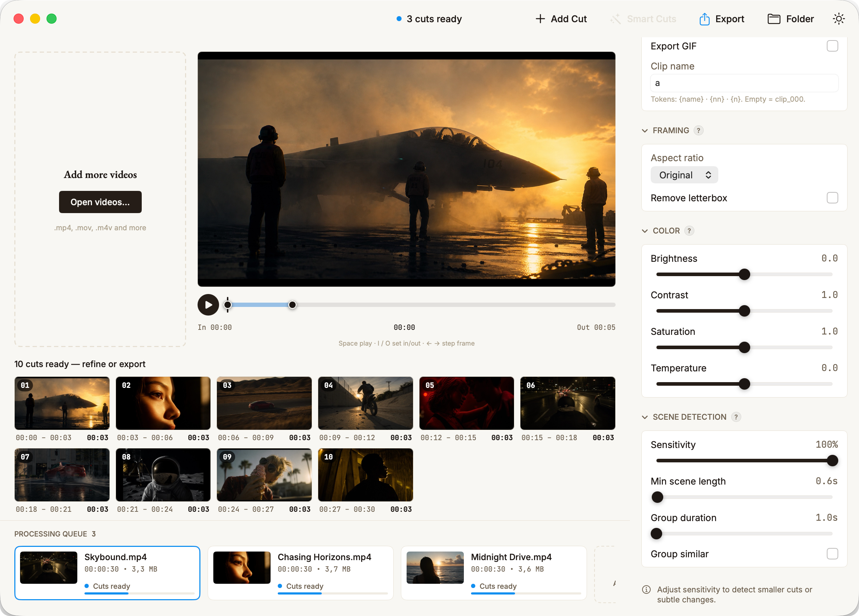
Task: Open the Aspect ratio Original dropdown
Action: click(684, 175)
